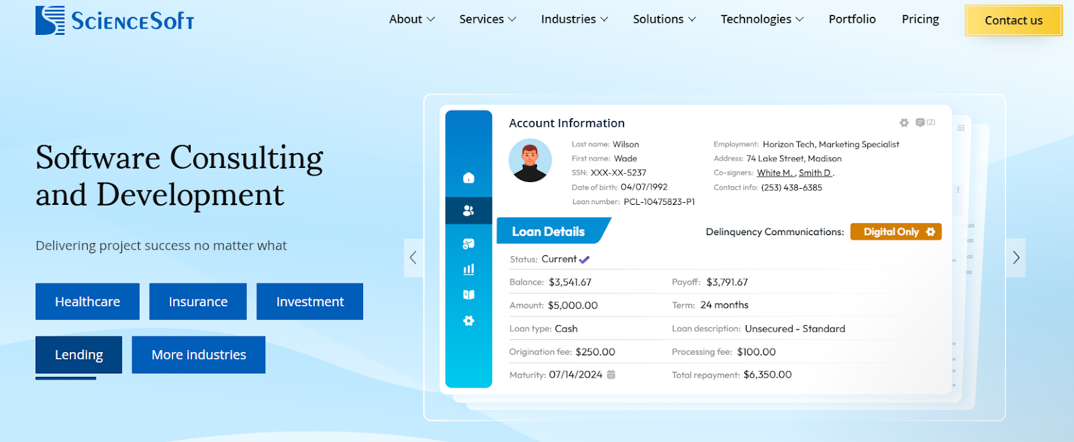Viewport: 1074px width, 442px height.
Task: Open the comments icon in Account Information
Action: pos(920,123)
